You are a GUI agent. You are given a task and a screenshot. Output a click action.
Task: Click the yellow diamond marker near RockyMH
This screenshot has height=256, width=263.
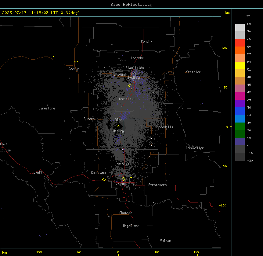click(x=76, y=62)
